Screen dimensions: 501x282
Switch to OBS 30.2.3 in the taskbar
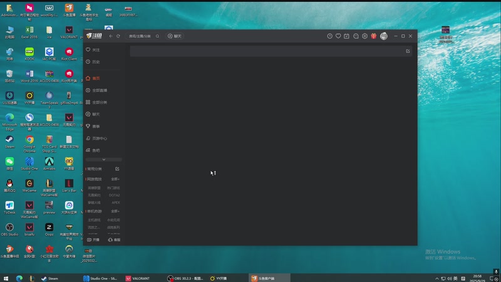(185, 278)
